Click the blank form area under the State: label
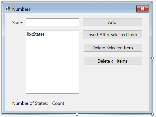The height and width of the screenshot is (117, 156). [x=15, y=60]
